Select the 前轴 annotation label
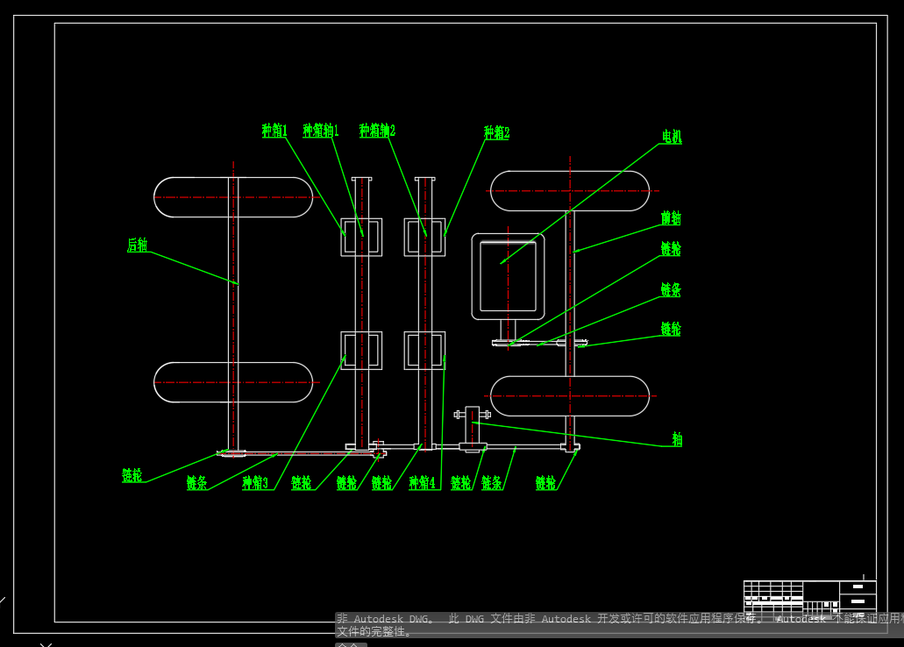 (671, 218)
